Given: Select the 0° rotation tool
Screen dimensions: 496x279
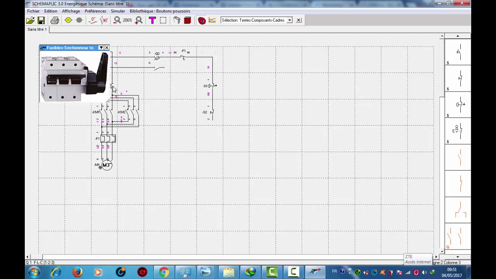Looking at the screenshot, I should coord(93,20).
